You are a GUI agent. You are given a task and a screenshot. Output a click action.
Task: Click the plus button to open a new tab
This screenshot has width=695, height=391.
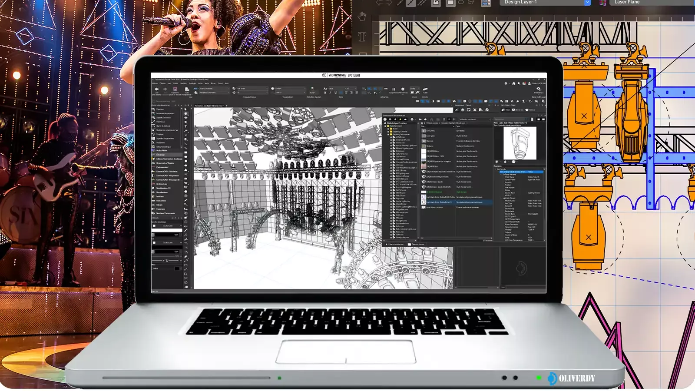pyautogui.click(x=226, y=106)
